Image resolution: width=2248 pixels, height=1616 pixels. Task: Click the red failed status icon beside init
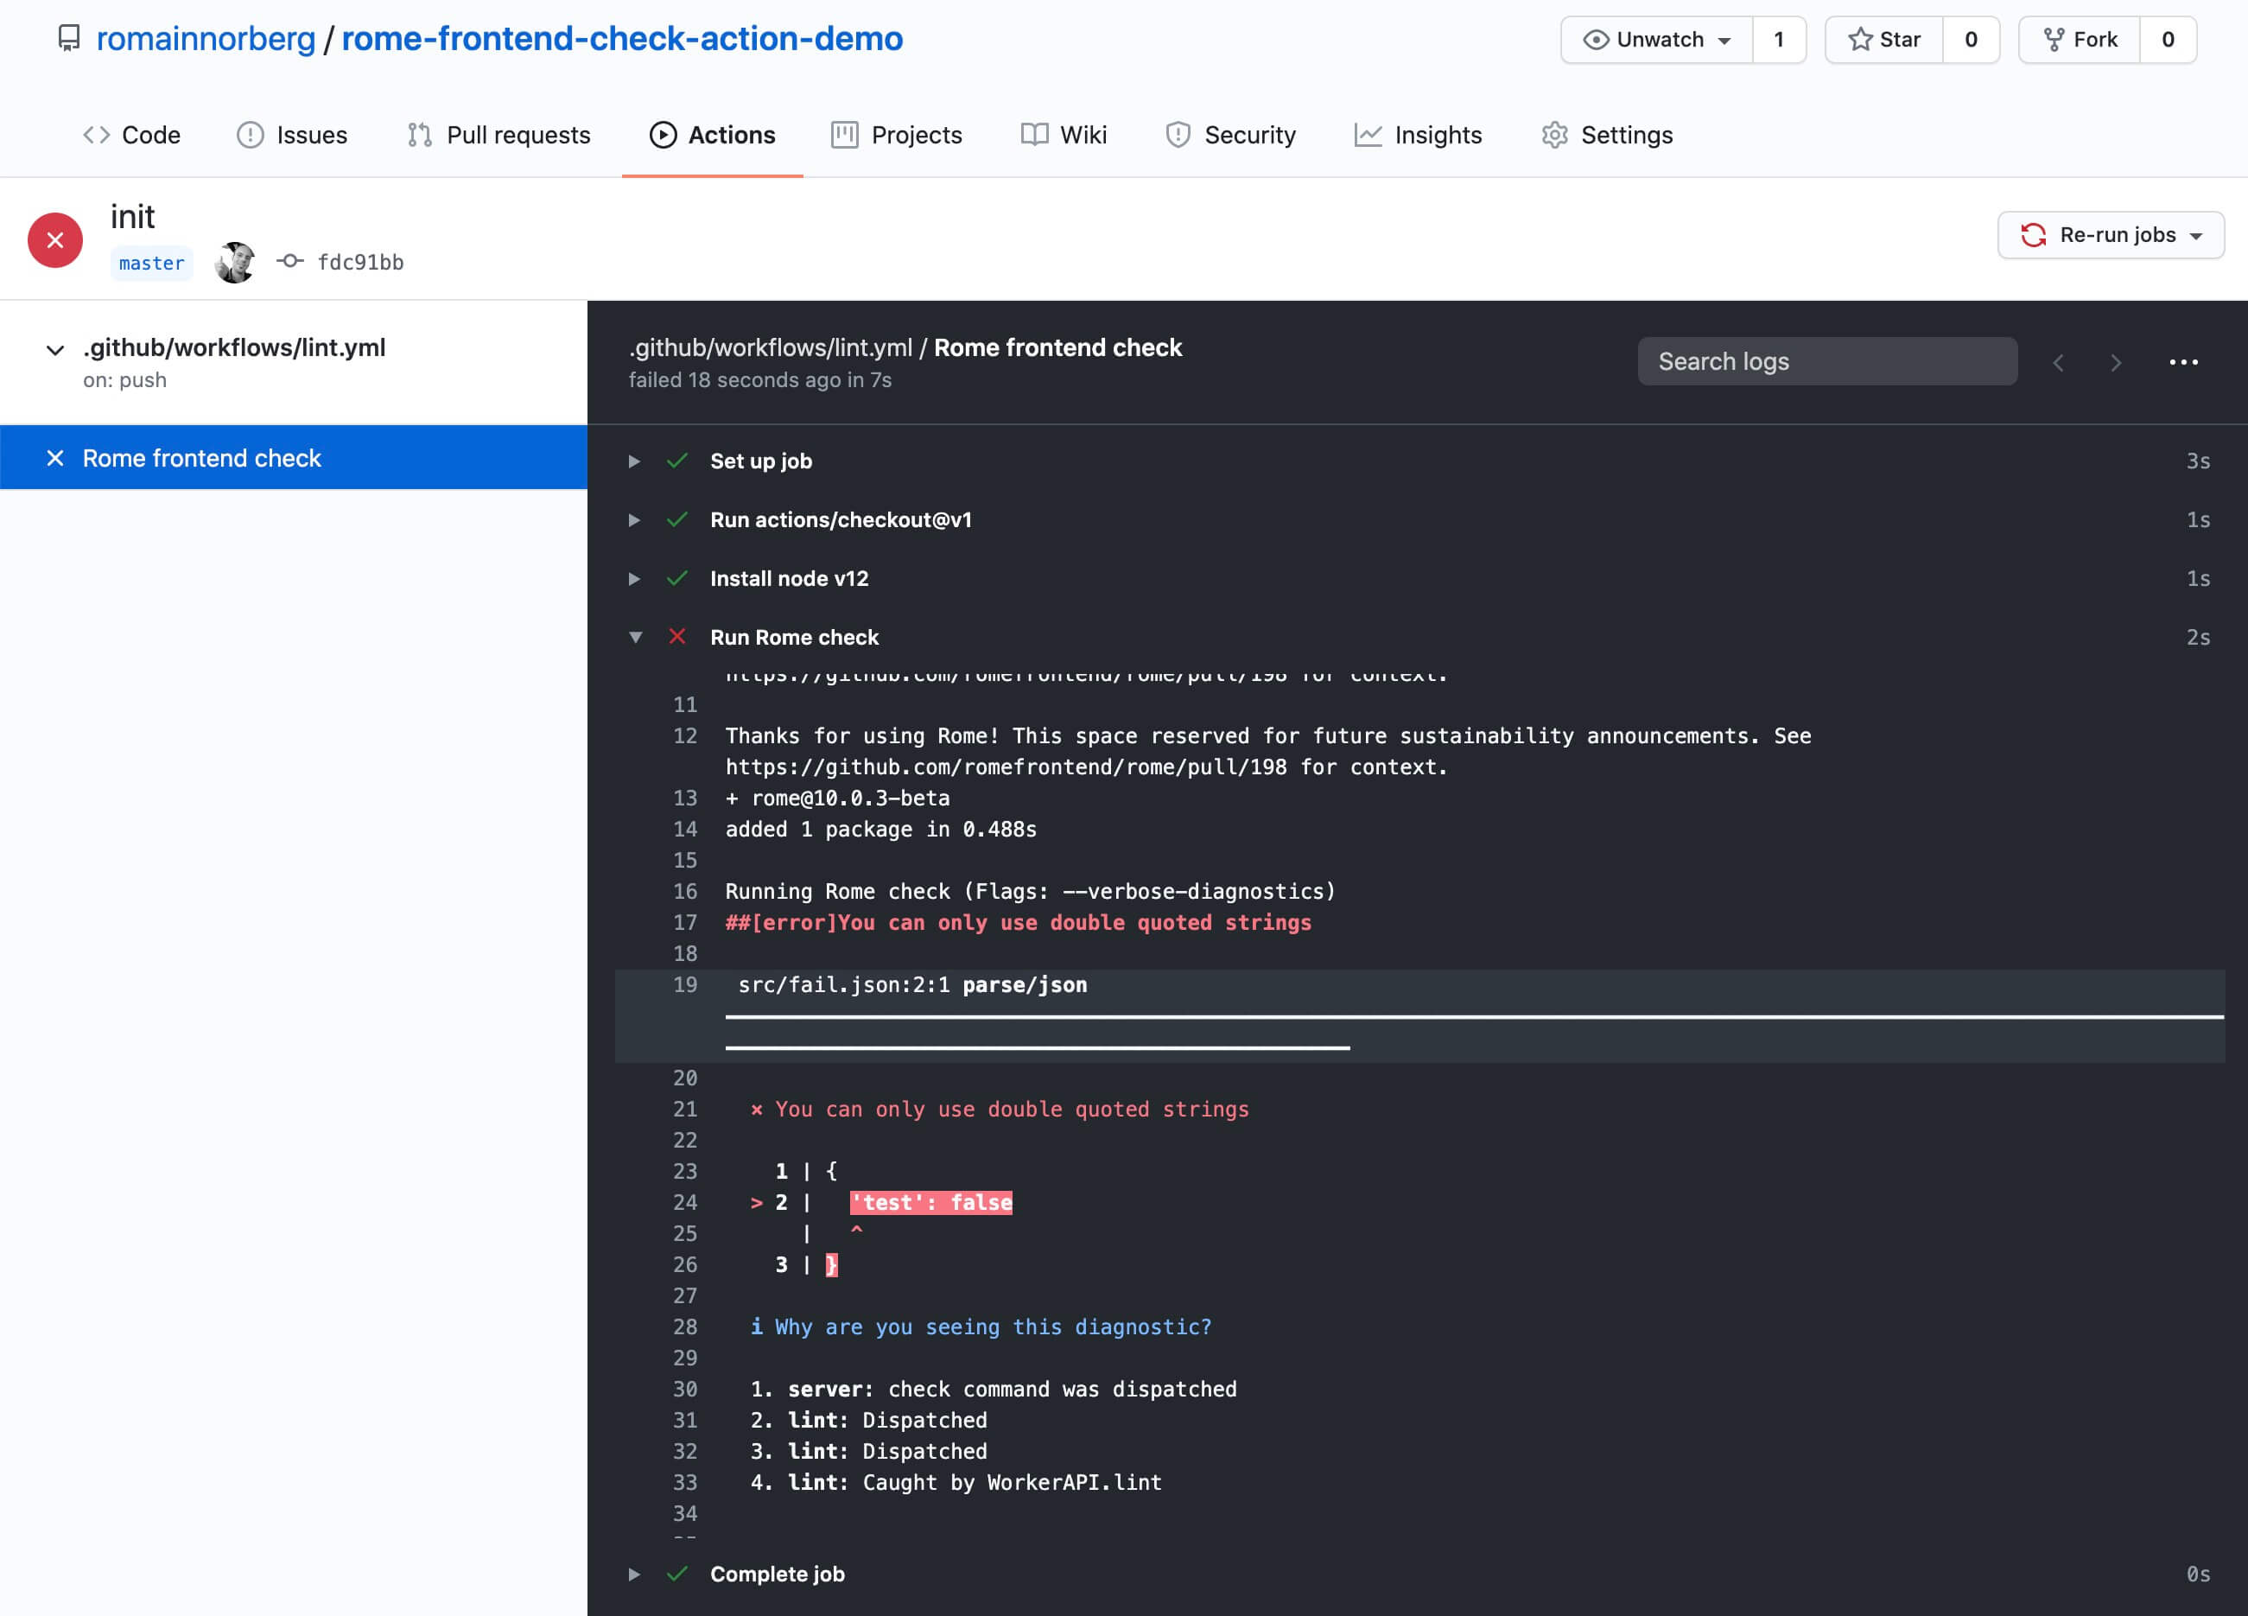tap(54, 240)
